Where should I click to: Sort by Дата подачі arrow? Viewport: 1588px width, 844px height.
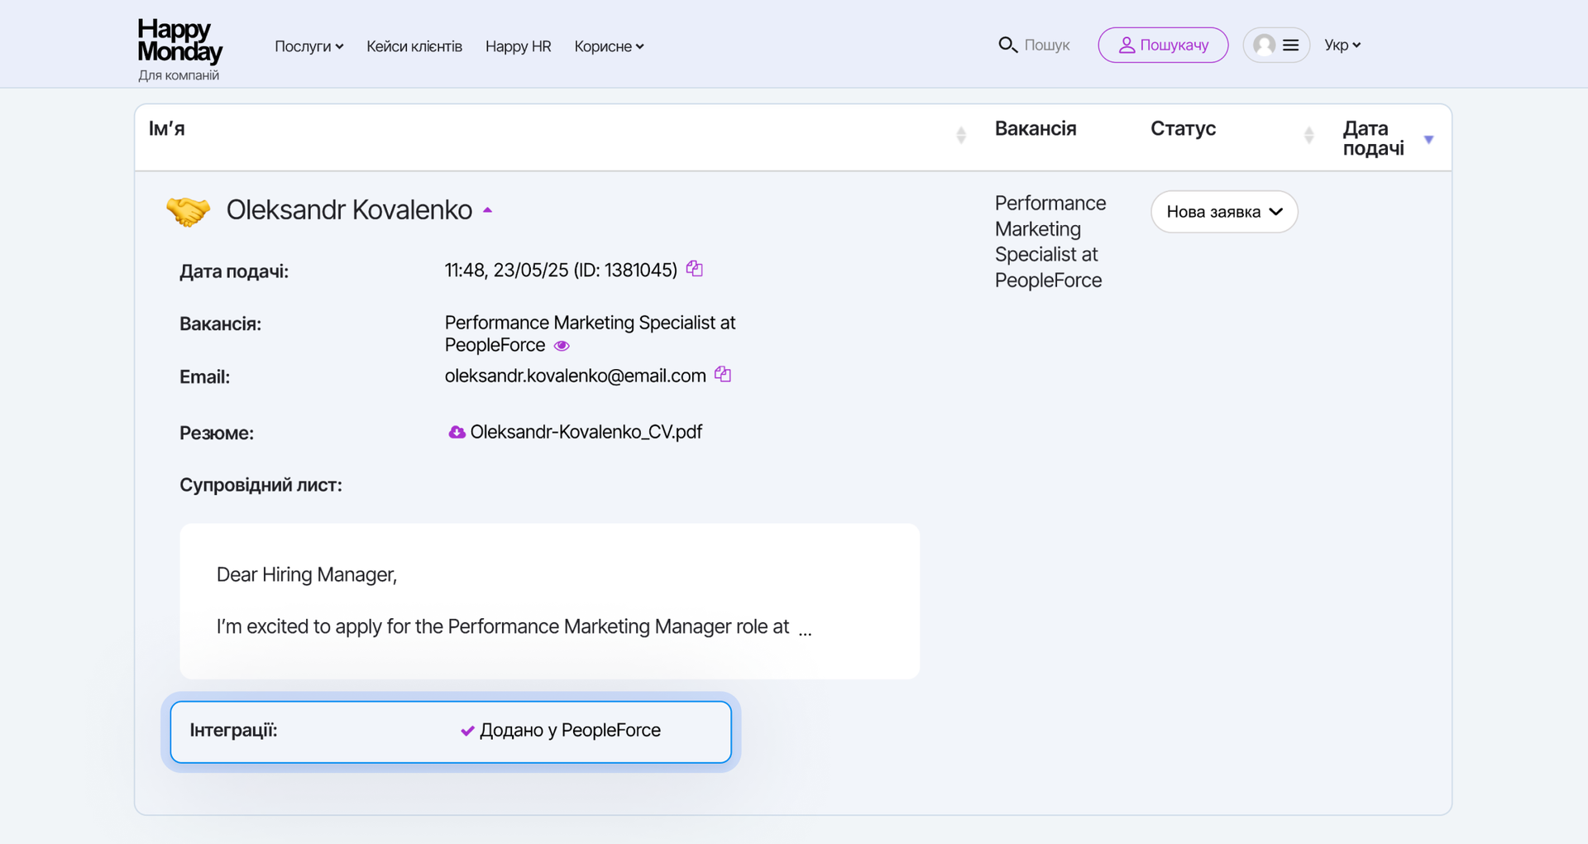[1428, 139]
